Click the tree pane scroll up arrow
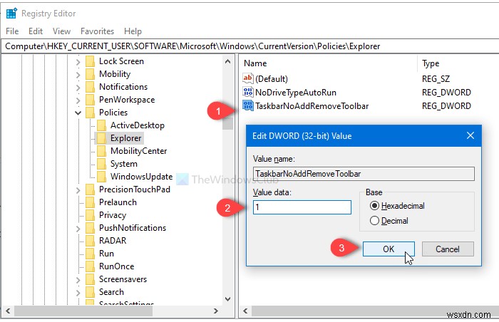 227,61
